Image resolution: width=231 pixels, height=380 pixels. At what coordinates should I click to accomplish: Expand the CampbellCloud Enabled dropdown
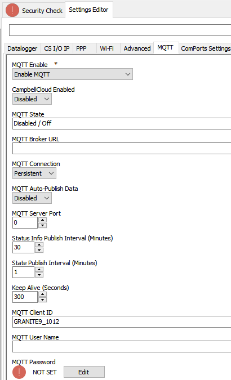coord(32,99)
